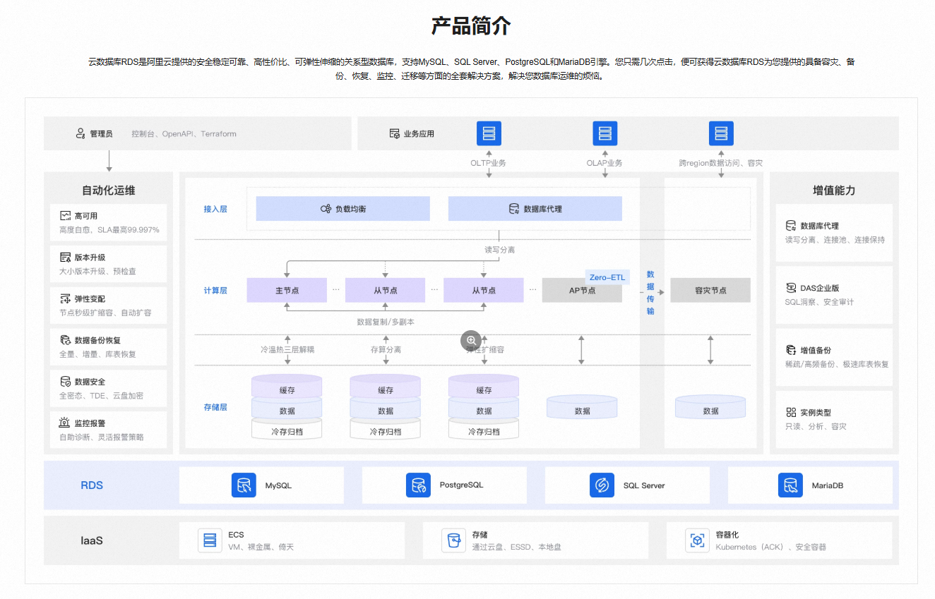Click the 数据库代理 icon in 增值能力 panel
This screenshot has height=599, width=935.
791,226
